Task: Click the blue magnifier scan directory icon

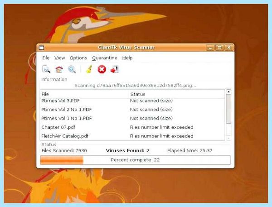Action: (72, 69)
